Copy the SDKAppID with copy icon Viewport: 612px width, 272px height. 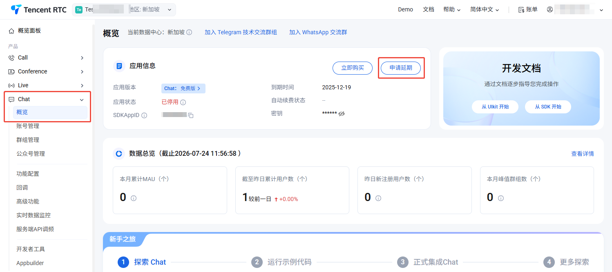tap(191, 115)
